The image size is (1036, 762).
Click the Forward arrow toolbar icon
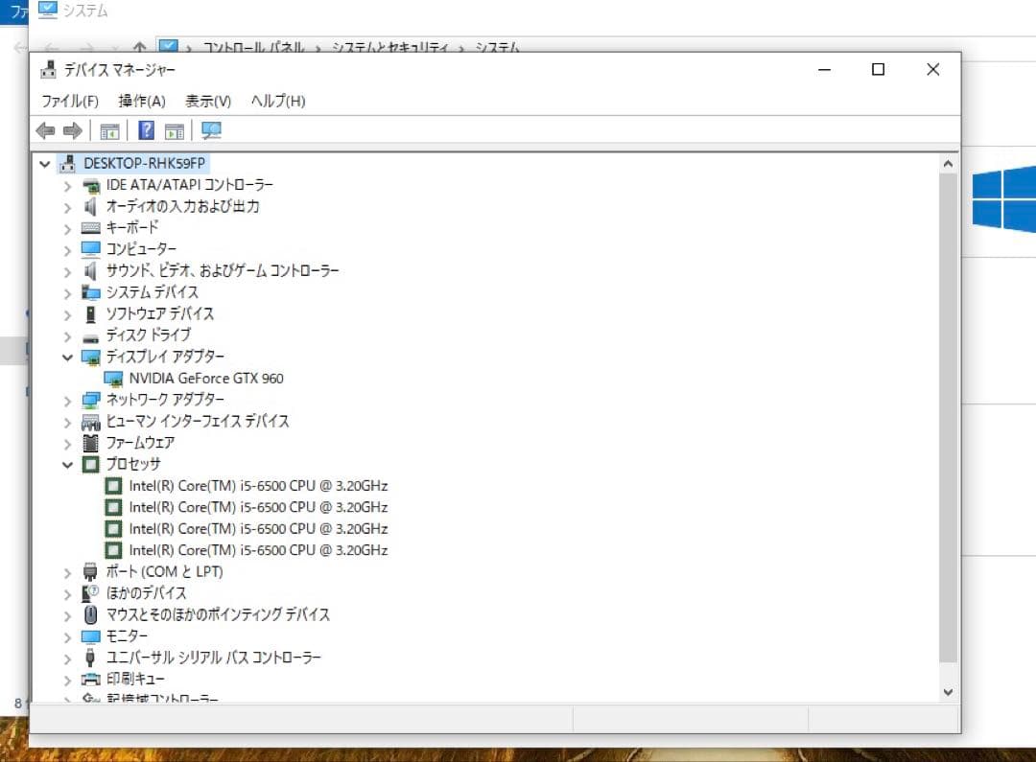tap(73, 130)
